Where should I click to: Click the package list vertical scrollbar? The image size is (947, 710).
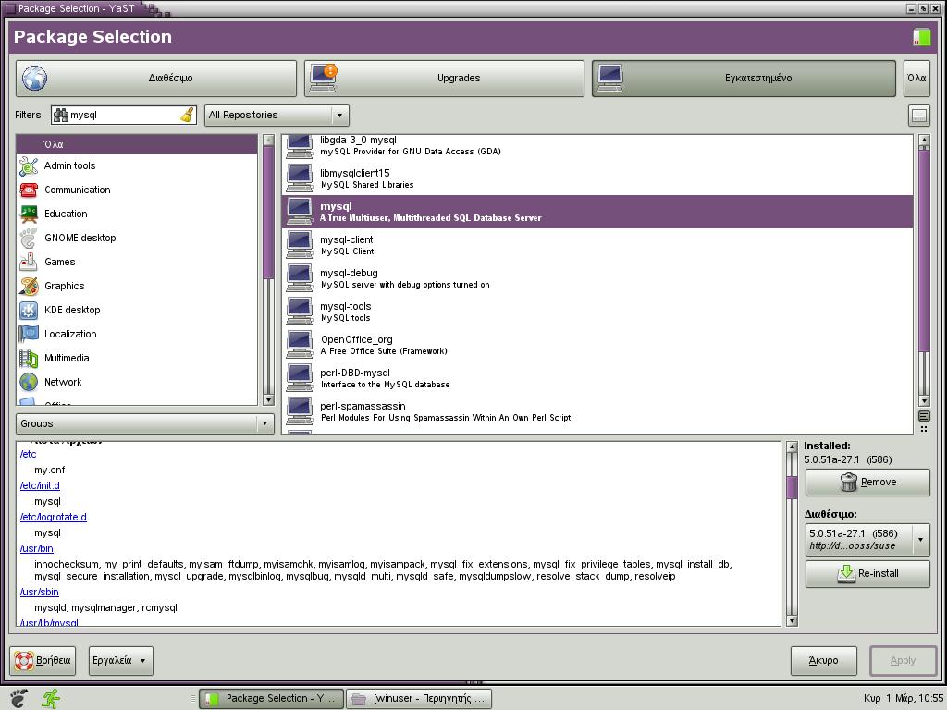(924, 270)
